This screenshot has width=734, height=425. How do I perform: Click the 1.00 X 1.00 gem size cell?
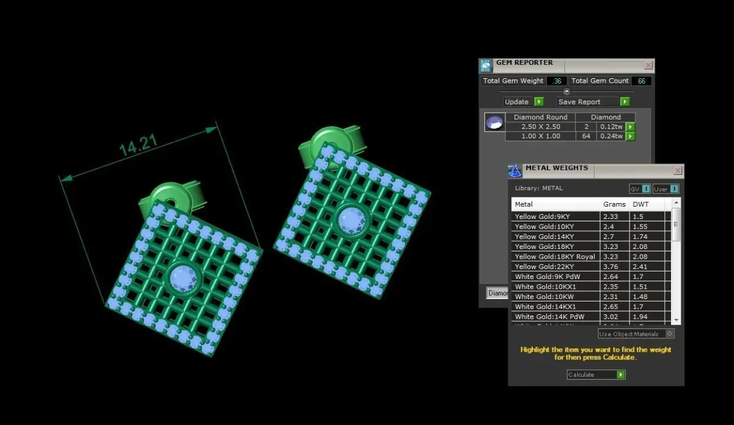coord(540,136)
